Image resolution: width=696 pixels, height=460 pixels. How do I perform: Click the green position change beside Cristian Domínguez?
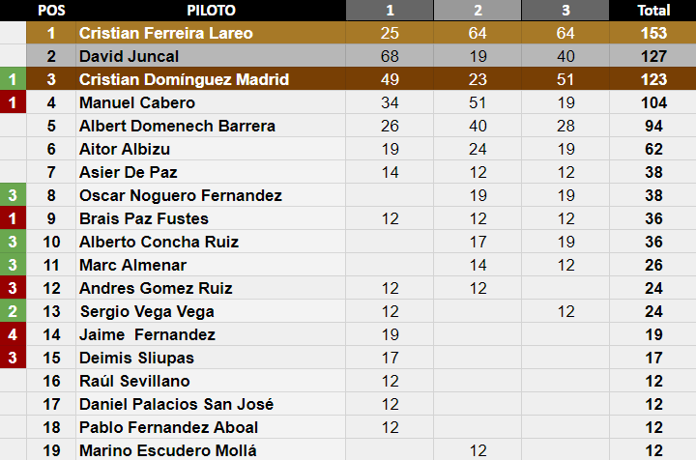coord(13,79)
